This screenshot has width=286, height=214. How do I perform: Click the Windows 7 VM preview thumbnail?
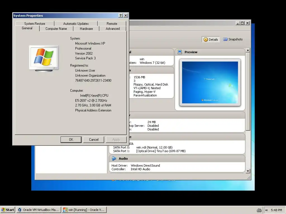point(210,82)
